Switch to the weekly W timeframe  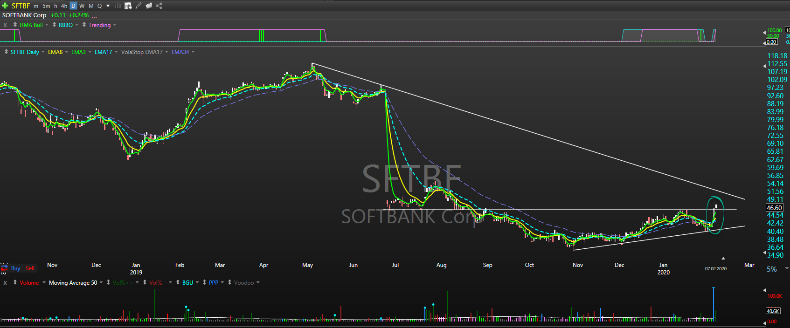click(82, 6)
